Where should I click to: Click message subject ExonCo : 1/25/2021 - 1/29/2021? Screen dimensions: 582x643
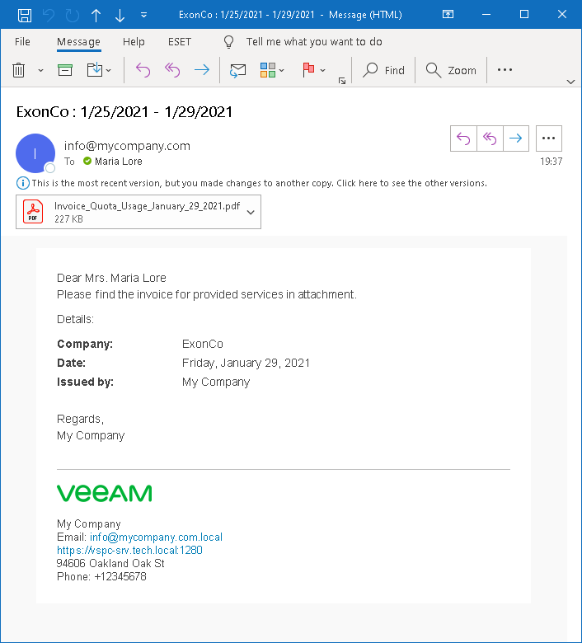tap(124, 112)
